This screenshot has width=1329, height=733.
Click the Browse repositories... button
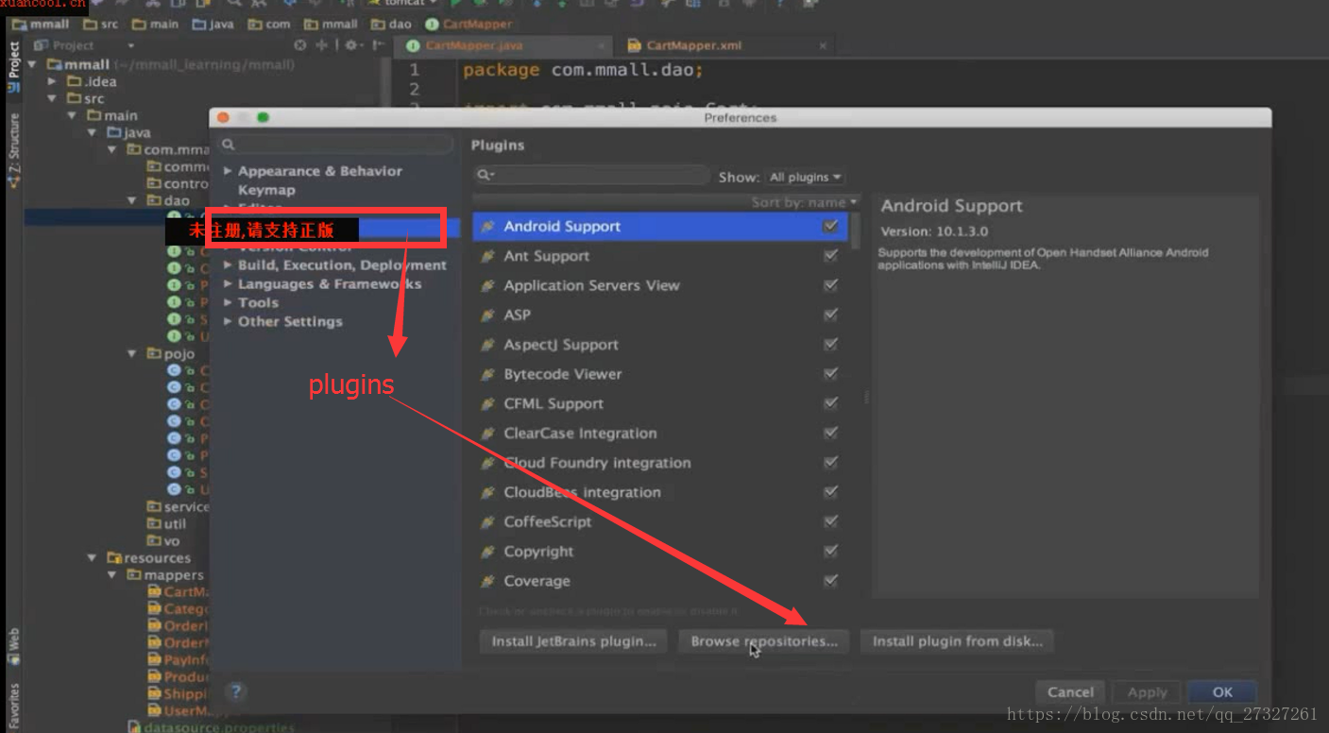(x=764, y=641)
